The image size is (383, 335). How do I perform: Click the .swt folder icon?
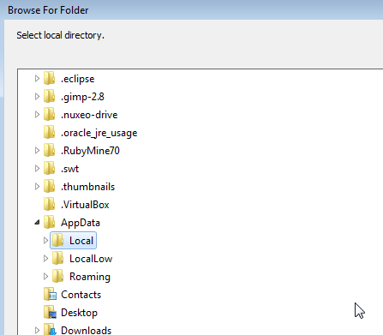49,168
